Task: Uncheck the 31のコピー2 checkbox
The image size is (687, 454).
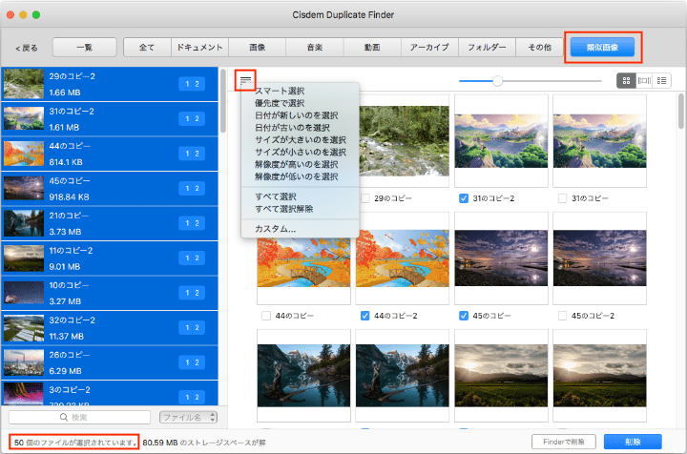Action: pos(464,198)
